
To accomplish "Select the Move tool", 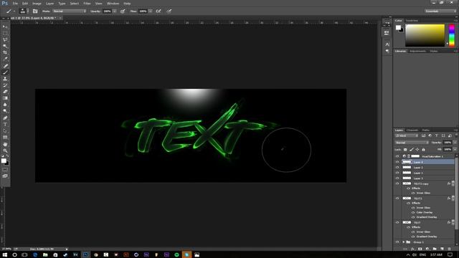I will [x=5, y=27].
